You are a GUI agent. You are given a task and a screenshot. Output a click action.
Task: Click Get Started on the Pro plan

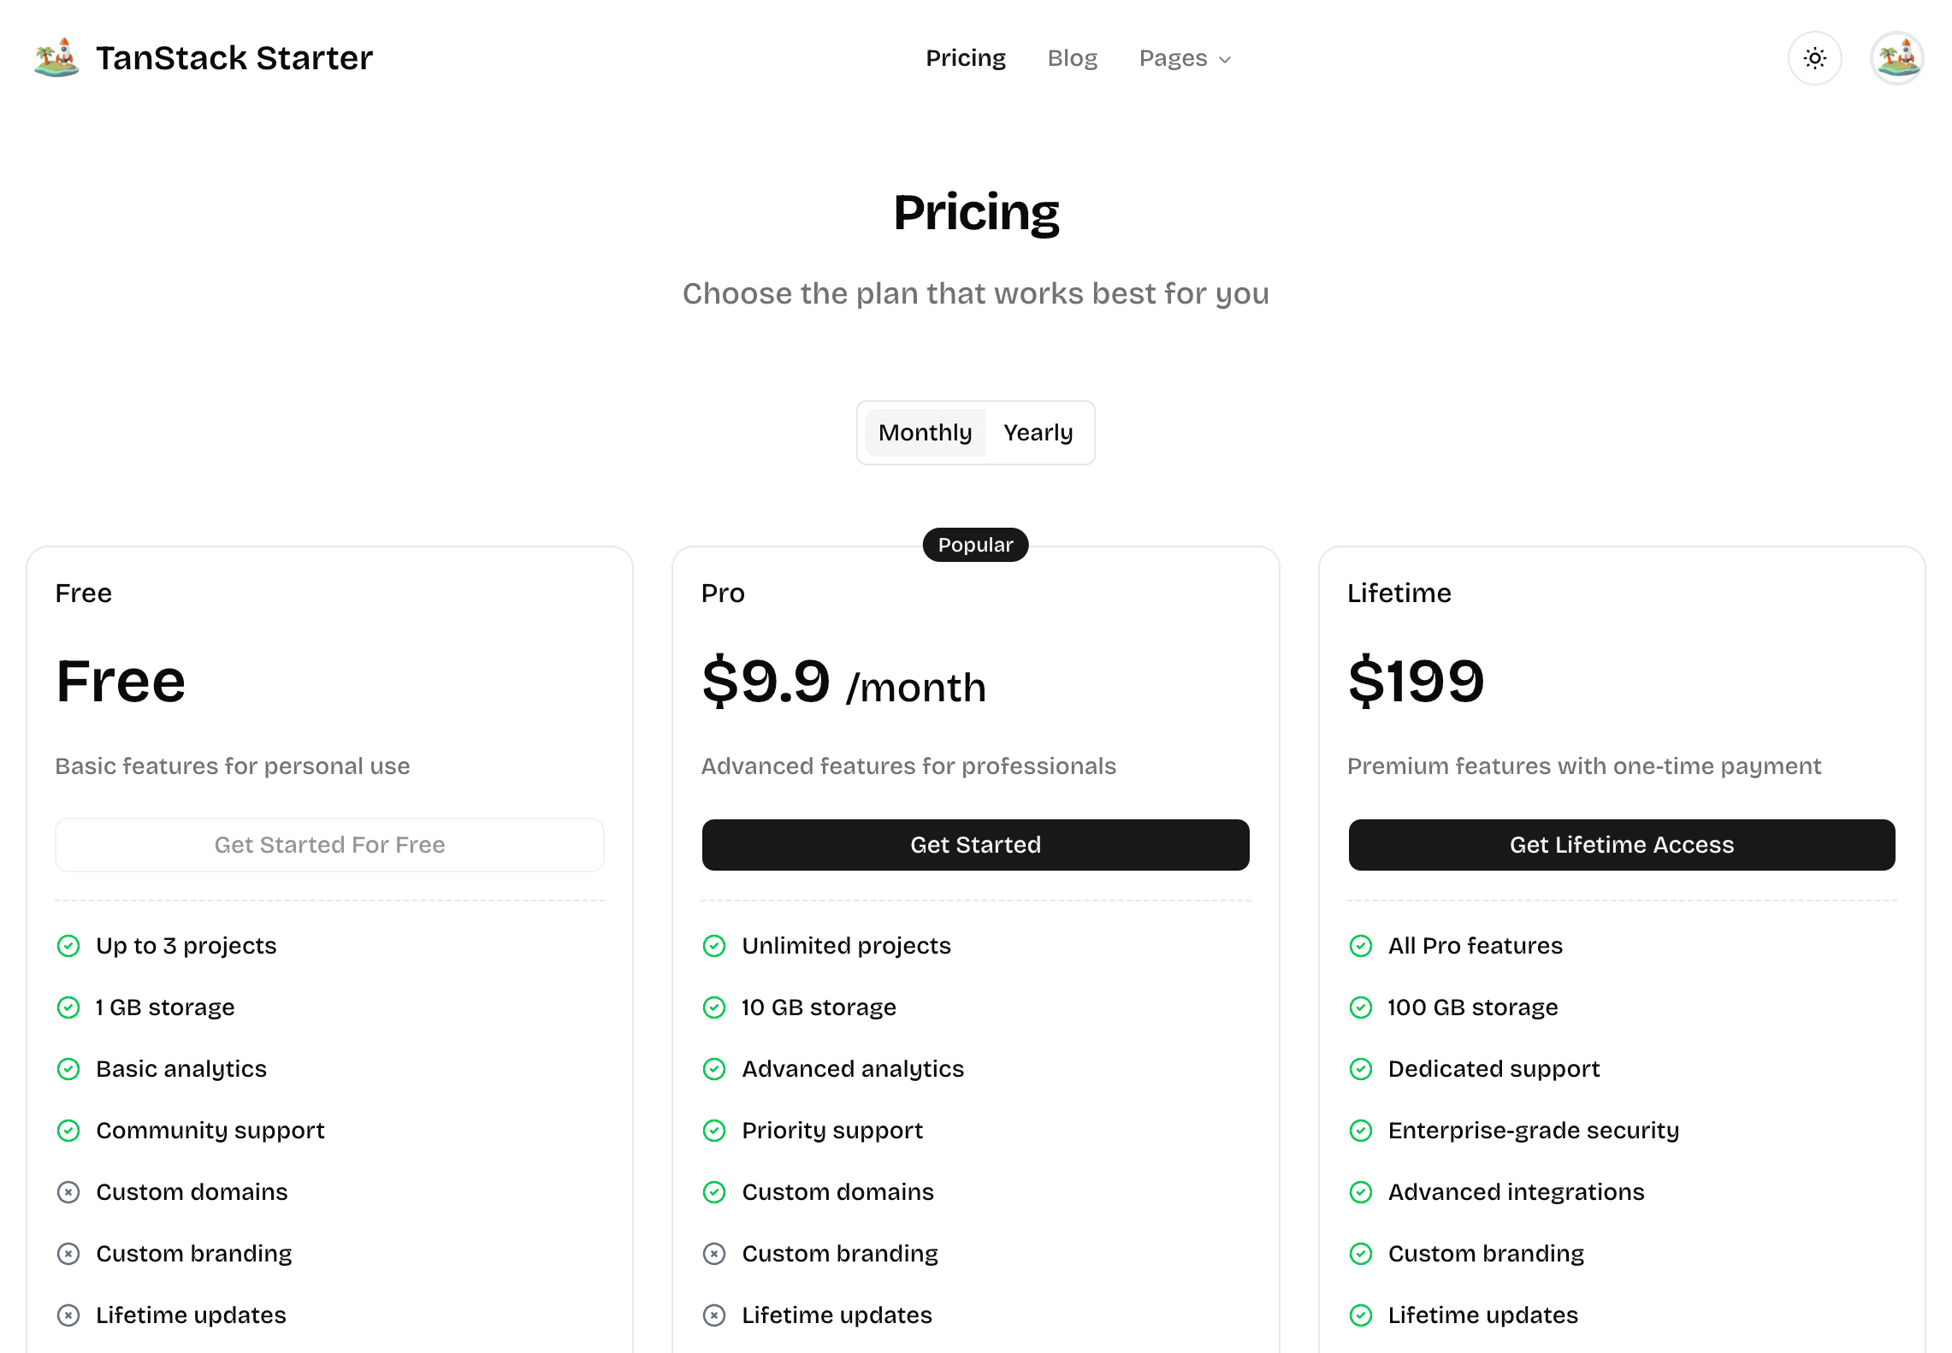click(x=975, y=844)
